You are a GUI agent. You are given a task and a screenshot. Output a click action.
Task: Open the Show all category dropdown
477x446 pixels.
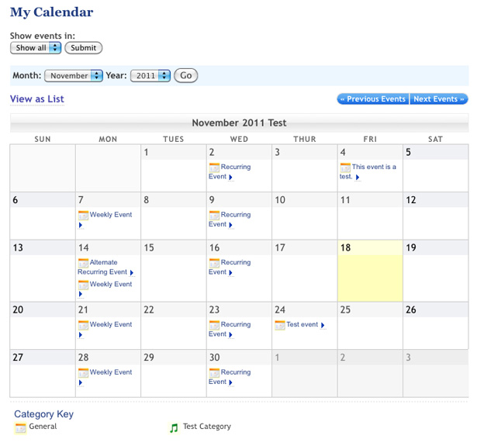click(36, 48)
